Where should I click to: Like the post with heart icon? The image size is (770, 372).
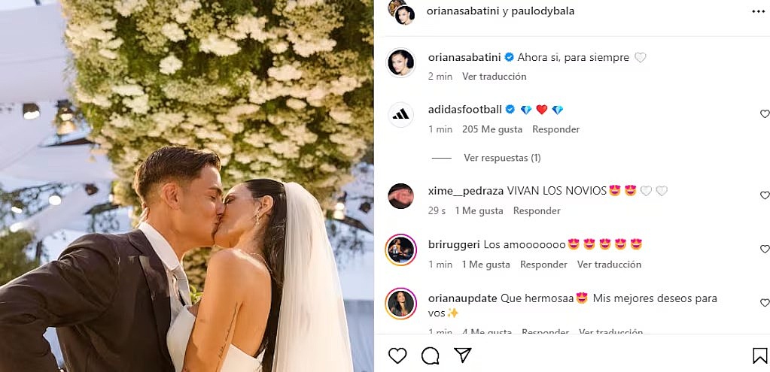click(x=397, y=355)
